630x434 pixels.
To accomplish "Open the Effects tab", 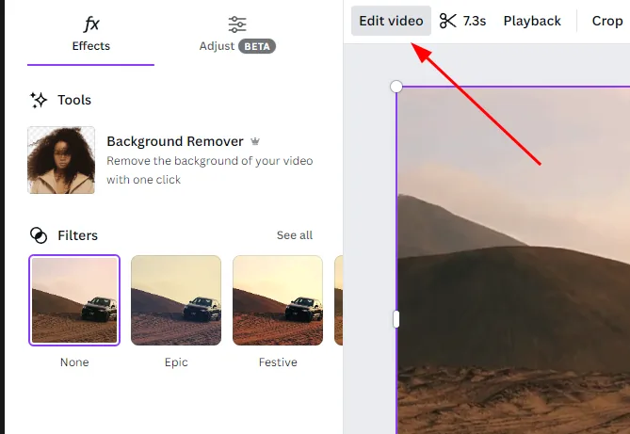I will (90, 36).
